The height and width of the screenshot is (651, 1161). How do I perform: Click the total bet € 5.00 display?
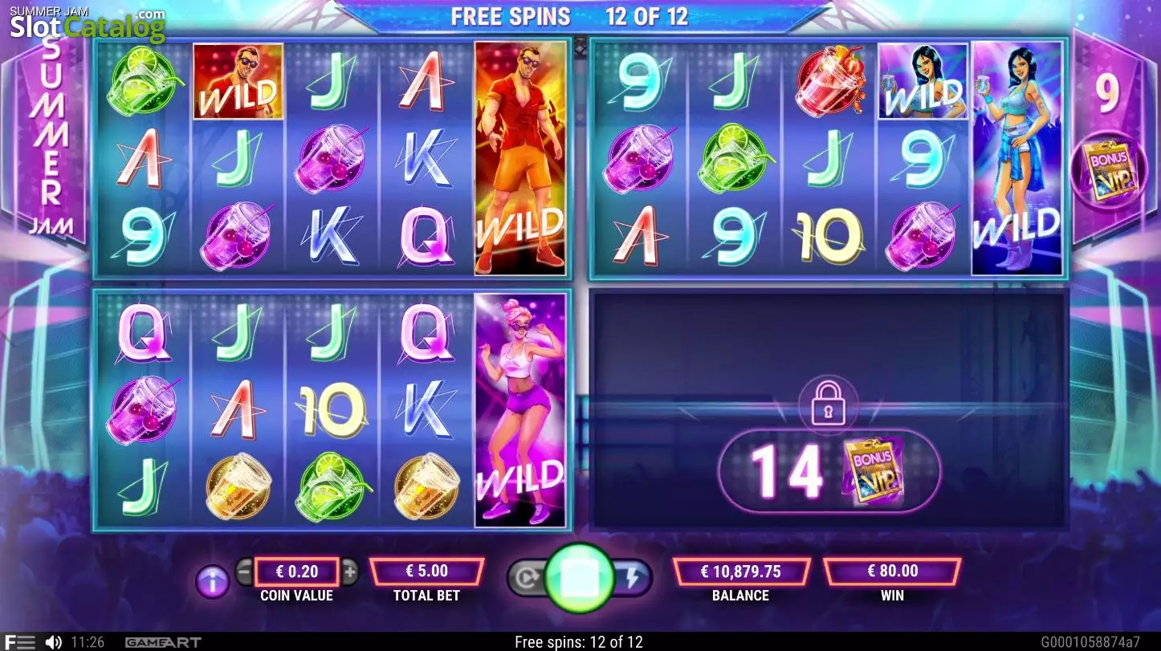pos(427,572)
